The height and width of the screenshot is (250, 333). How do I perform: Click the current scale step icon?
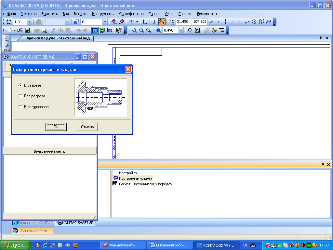tap(9, 22)
